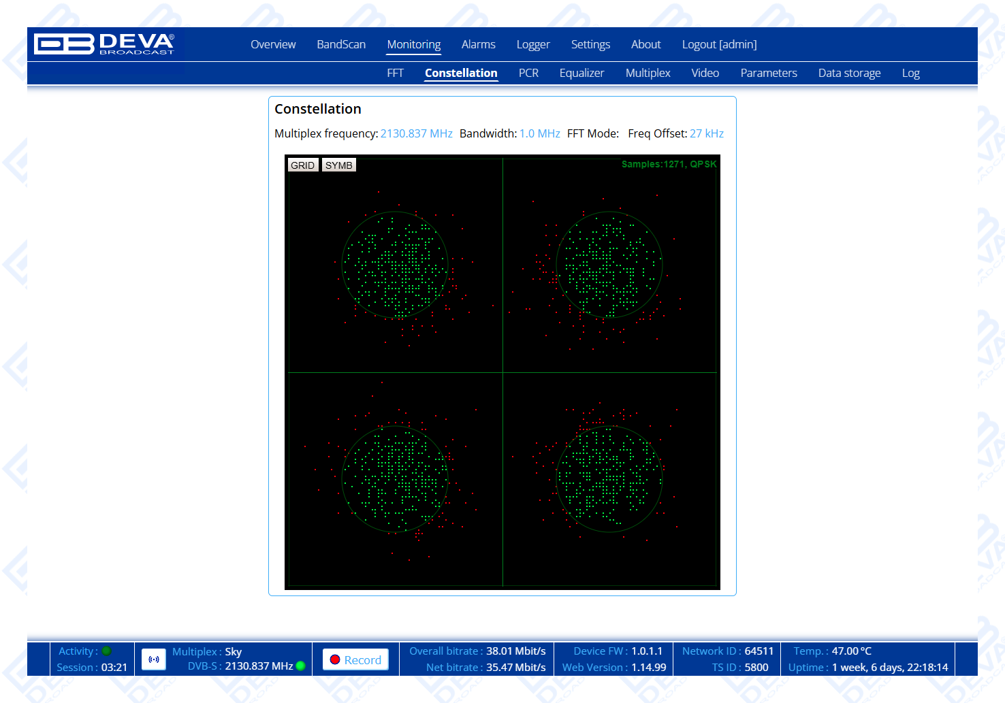Toggle the GRID overlay button

(302, 165)
